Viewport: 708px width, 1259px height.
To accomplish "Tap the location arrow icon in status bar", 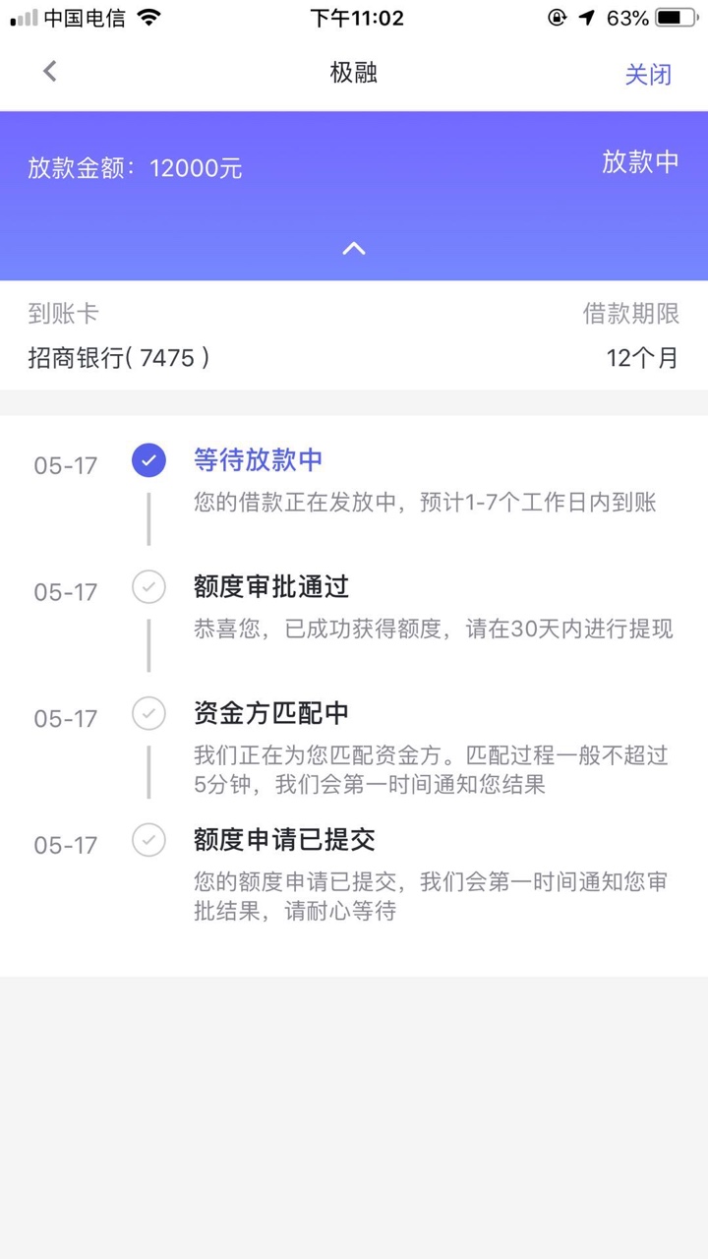I will 586,18.
